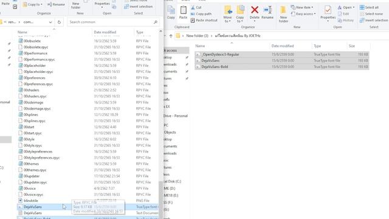This screenshot has width=389, height=219.
Task: Select 00voice RPY file
Action: (x=88, y=189)
